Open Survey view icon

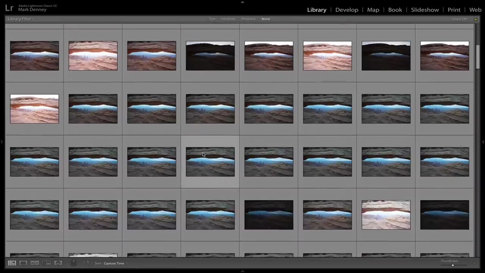tap(46, 263)
